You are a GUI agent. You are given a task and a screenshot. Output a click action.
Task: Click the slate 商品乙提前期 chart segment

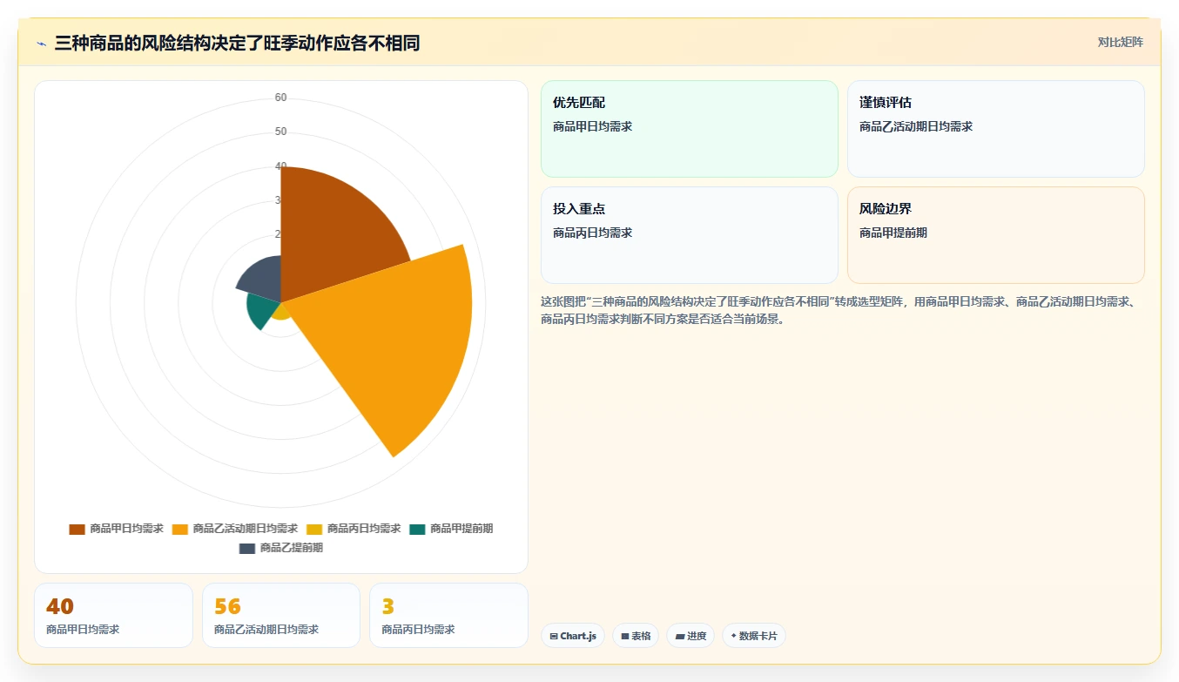point(261,279)
